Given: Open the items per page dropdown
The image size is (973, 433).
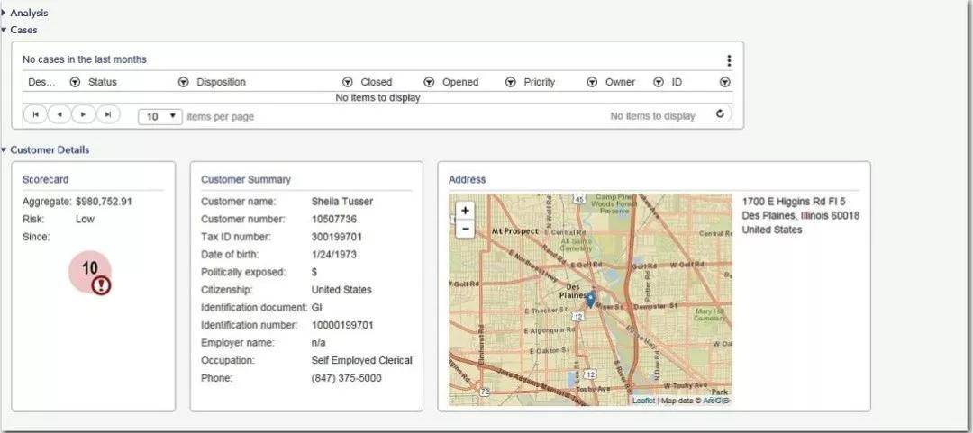Looking at the screenshot, I should point(160,116).
